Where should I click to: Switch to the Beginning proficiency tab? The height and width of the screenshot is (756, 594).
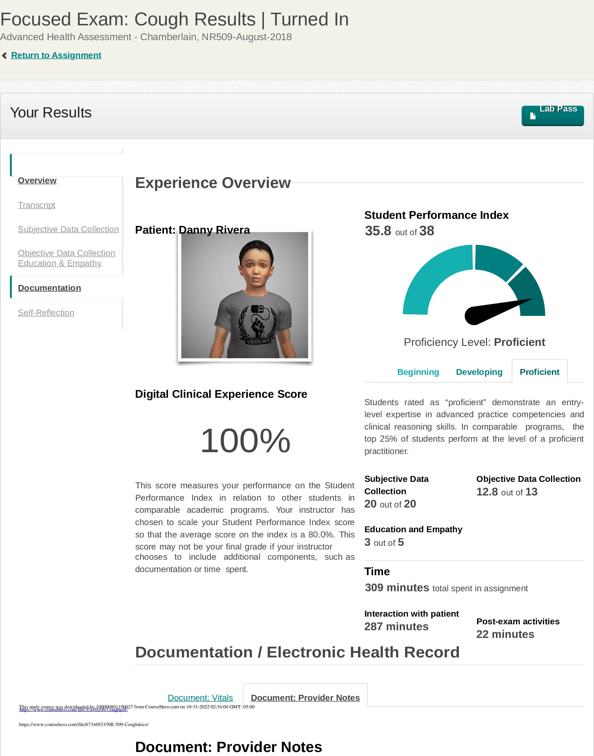pos(418,372)
